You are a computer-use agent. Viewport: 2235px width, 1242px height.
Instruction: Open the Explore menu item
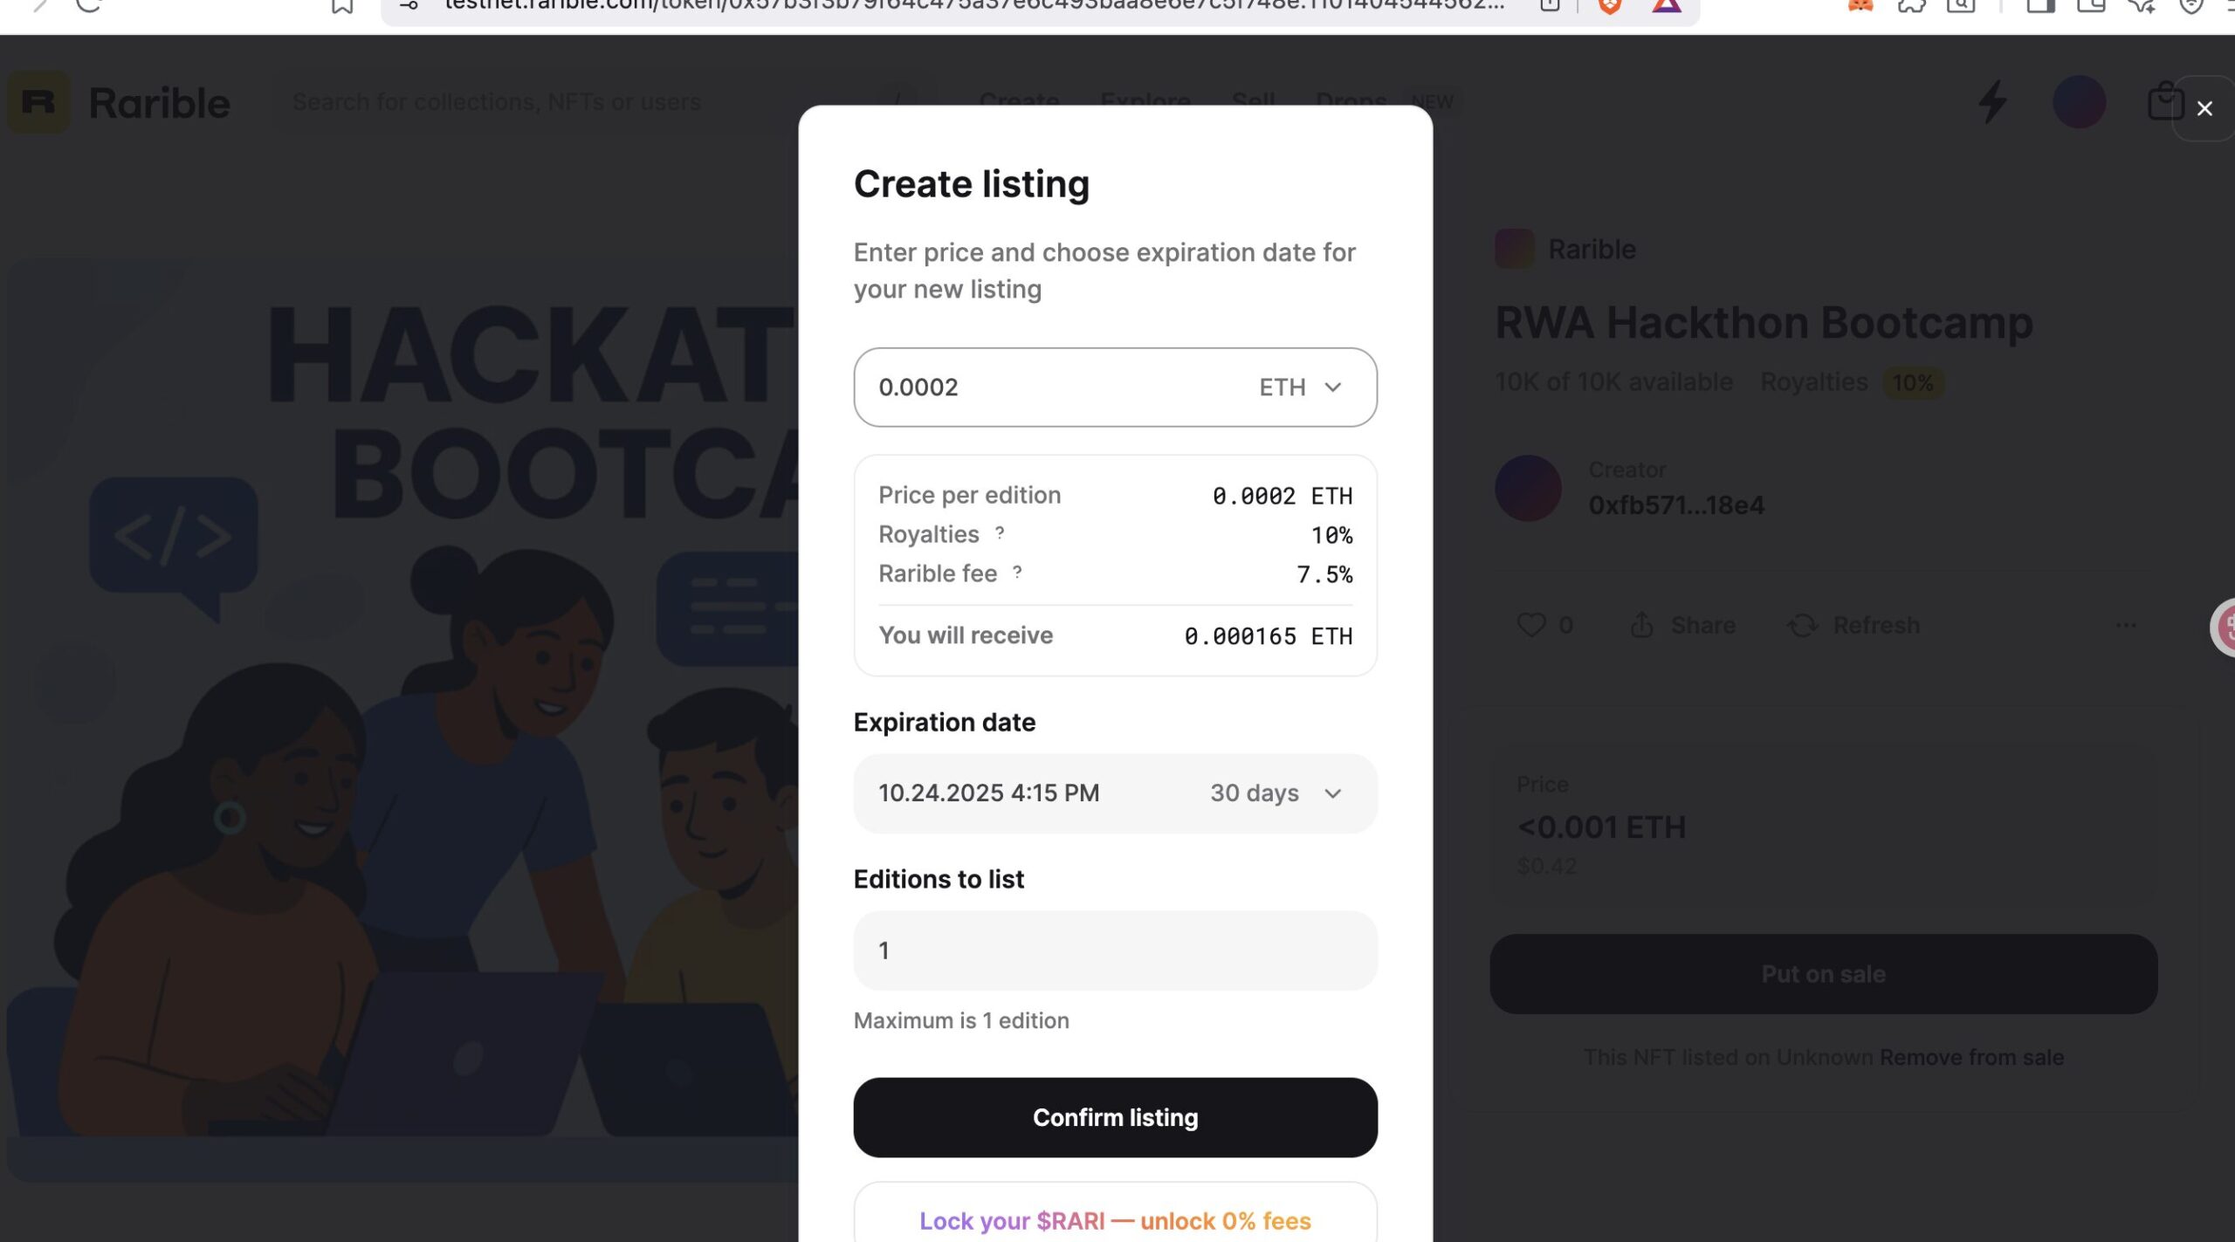[x=1145, y=102]
